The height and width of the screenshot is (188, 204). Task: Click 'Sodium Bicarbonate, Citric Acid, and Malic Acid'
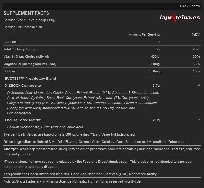(x=45, y=127)
